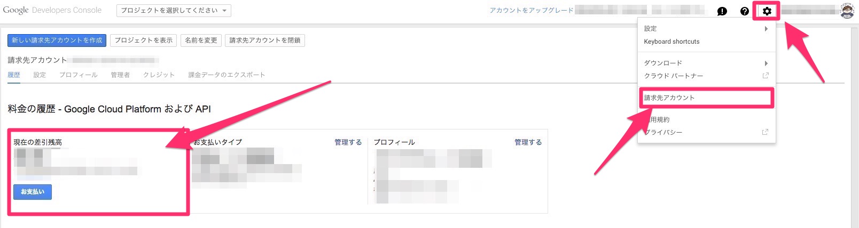Click the 新しい請求先アカウントを作成 button

click(x=57, y=40)
